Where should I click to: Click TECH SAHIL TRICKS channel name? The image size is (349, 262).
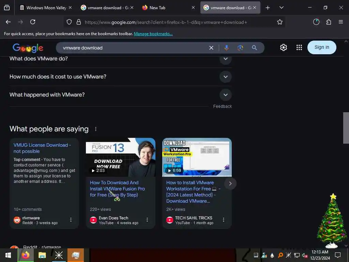click(x=194, y=218)
